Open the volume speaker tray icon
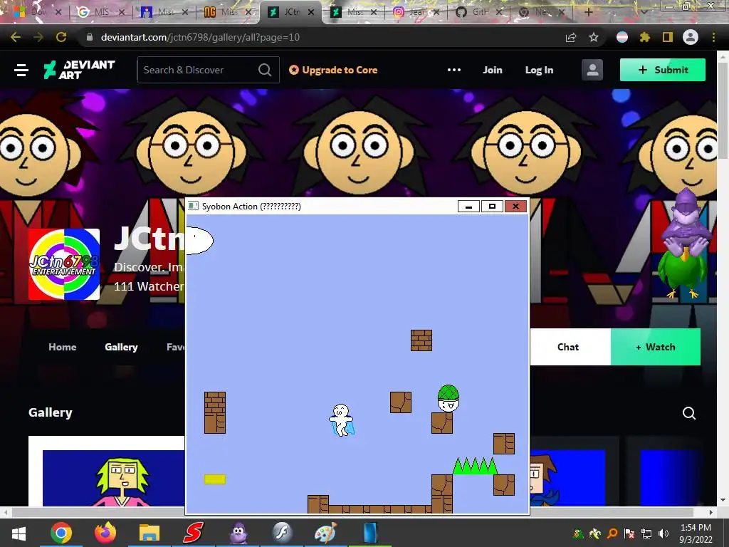 (x=663, y=533)
